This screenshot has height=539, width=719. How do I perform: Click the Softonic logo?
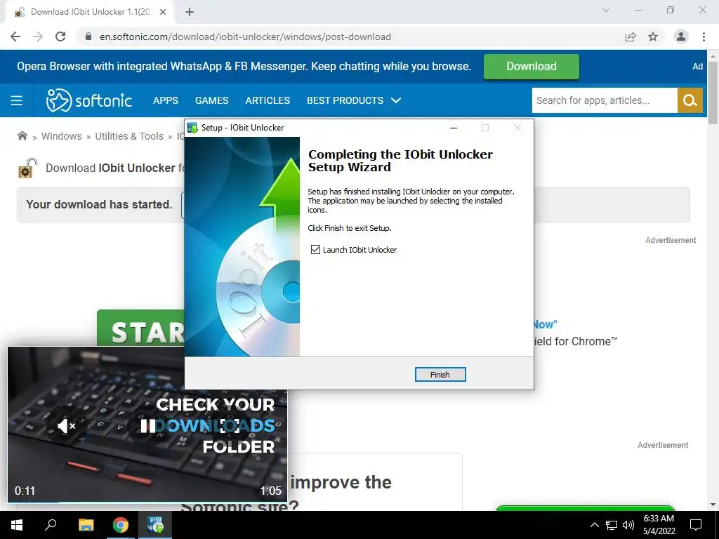pyautogui.click(x=89, y=100)
